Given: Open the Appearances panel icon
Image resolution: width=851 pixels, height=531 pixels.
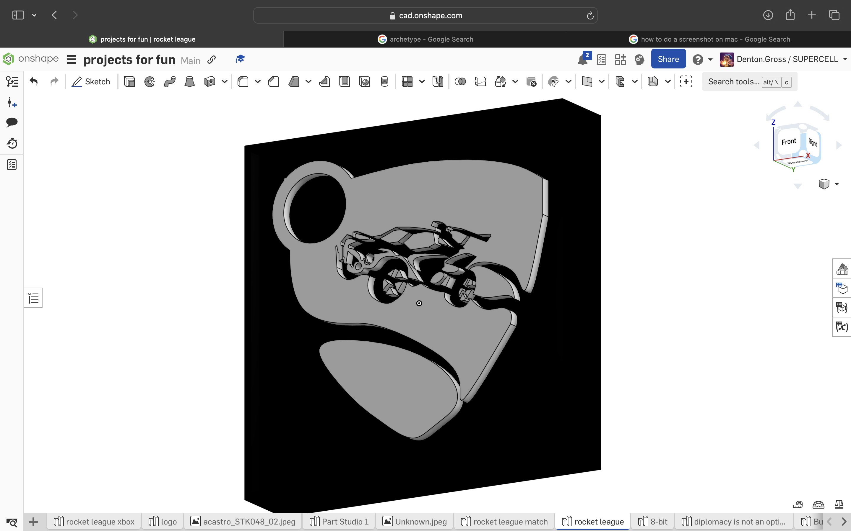Looking at the screenshot, I should pos(842,269).
